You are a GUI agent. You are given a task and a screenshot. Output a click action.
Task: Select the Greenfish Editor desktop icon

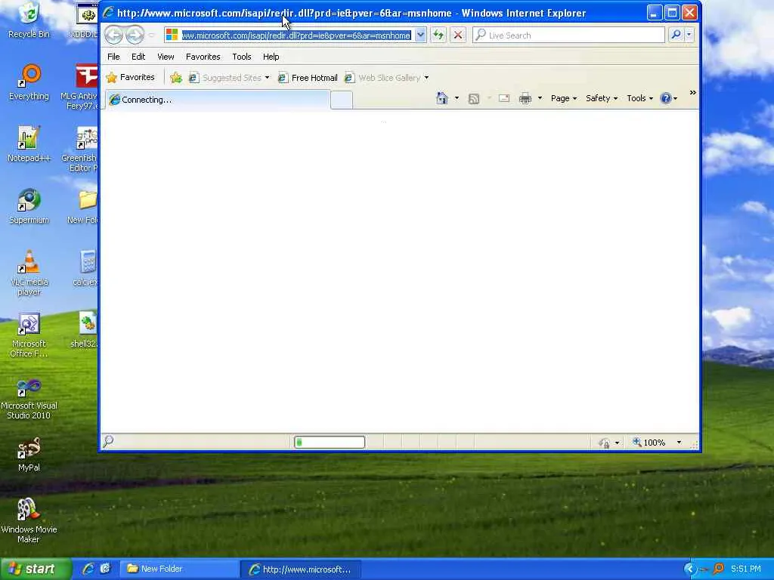pos(80,149)
